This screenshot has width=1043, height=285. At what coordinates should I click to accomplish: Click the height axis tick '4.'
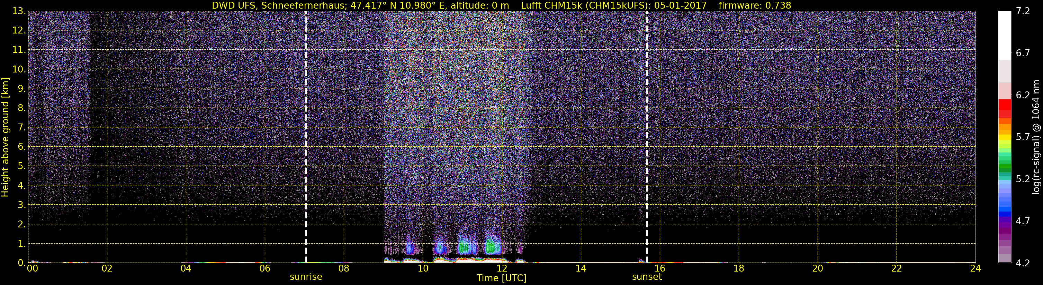[21, 185]
